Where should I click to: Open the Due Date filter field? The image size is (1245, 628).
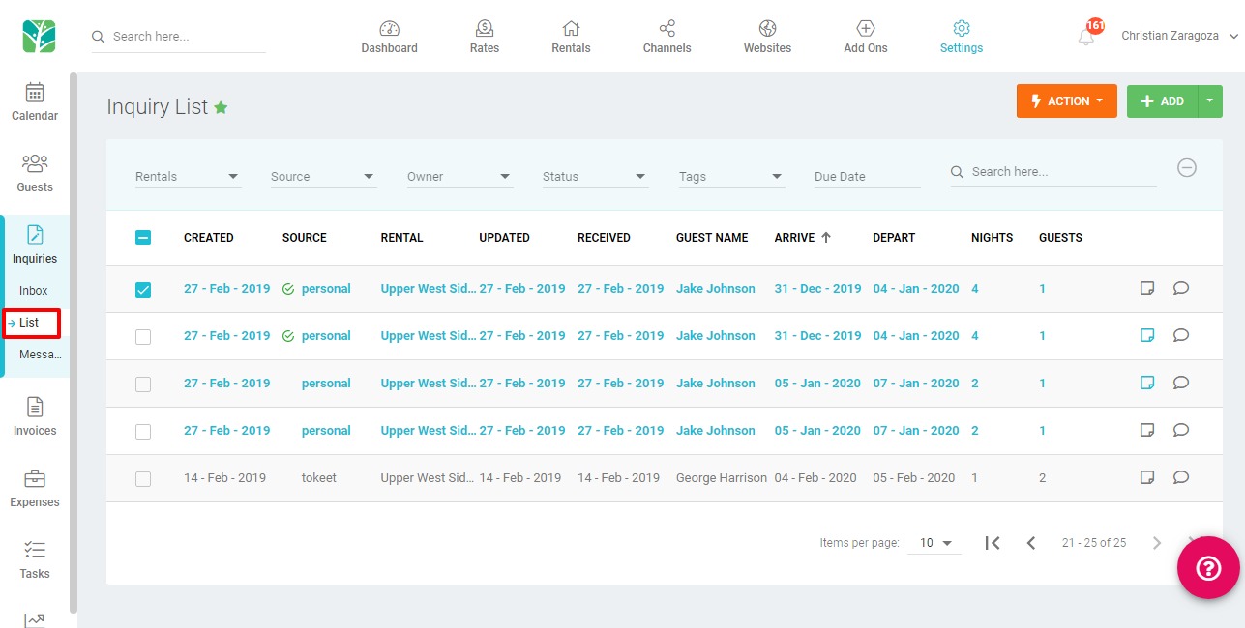tap(868, 177)
